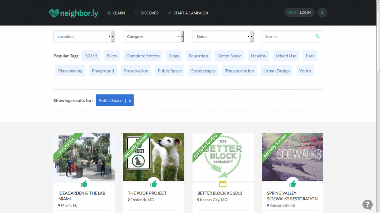Select the Urban Design tag
The height and width of the screenshot is (213, 380).
tap(276, 71)
